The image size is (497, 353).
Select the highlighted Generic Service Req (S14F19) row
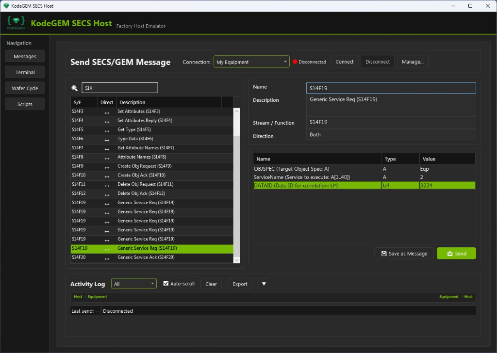pos(152,248)
